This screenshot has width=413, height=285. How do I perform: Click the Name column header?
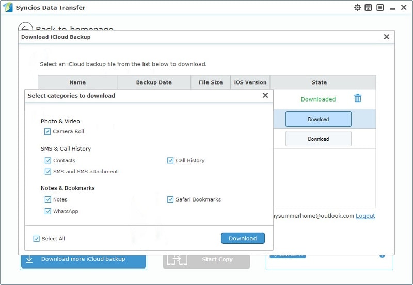coord(77,82)
